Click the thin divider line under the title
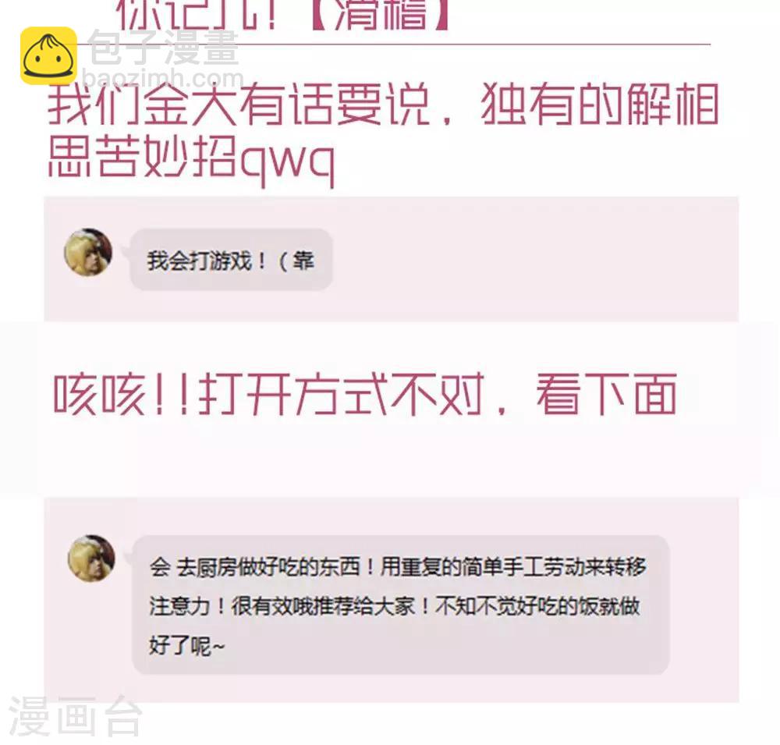 pos(393,44)
